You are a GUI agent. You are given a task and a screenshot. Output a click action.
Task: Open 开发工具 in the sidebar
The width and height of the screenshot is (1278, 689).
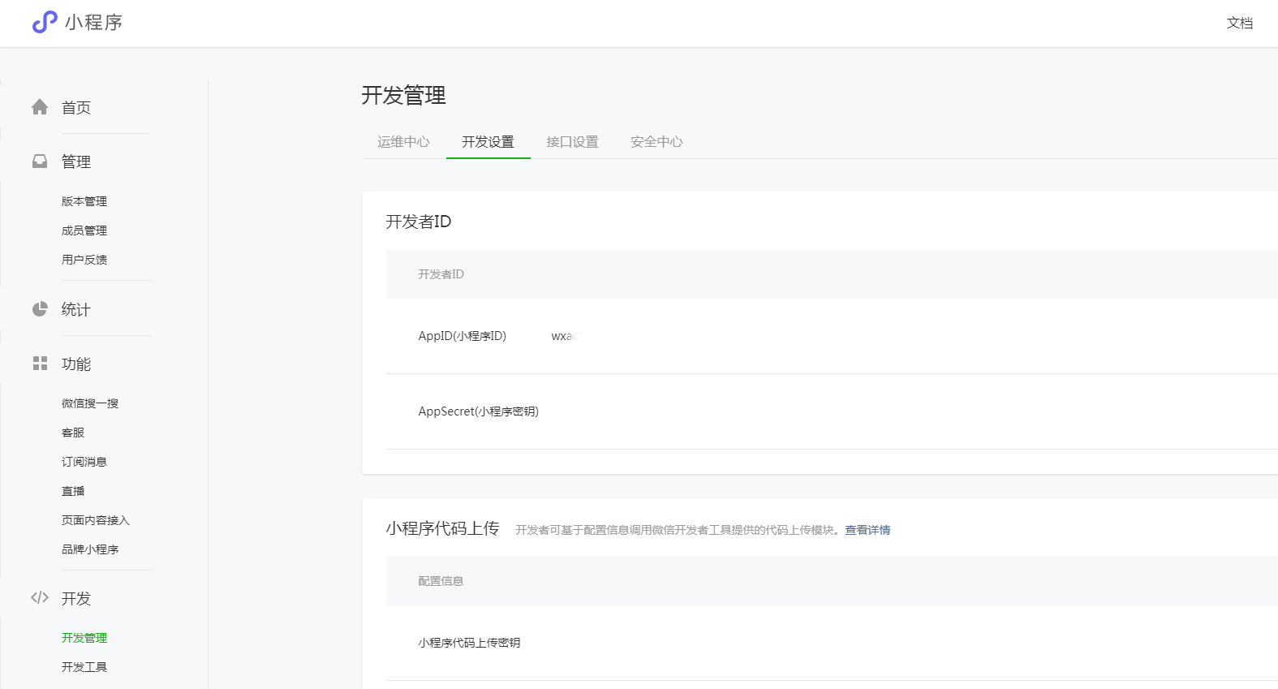[84, 667]
